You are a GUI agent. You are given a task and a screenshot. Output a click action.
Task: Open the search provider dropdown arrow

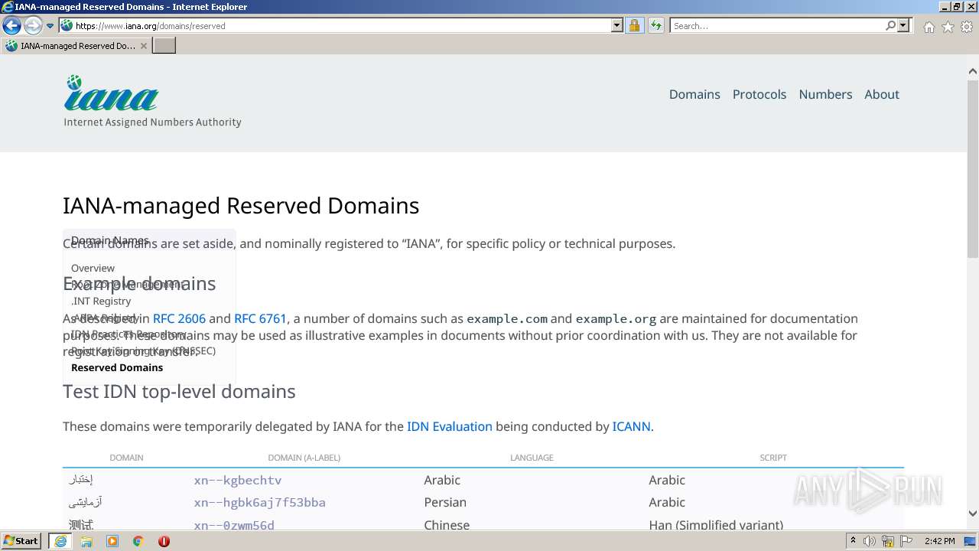click(x=903, y=25)
